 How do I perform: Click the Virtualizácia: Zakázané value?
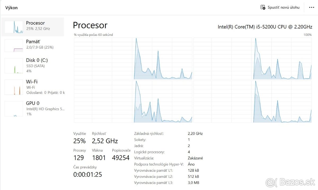tap(195, 158)
